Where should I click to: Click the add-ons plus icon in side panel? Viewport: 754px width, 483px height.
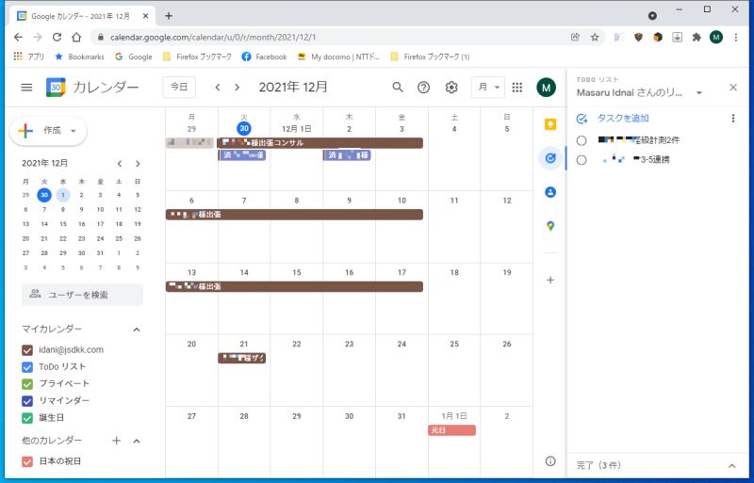pyautogui.click(x=550, y=280)
